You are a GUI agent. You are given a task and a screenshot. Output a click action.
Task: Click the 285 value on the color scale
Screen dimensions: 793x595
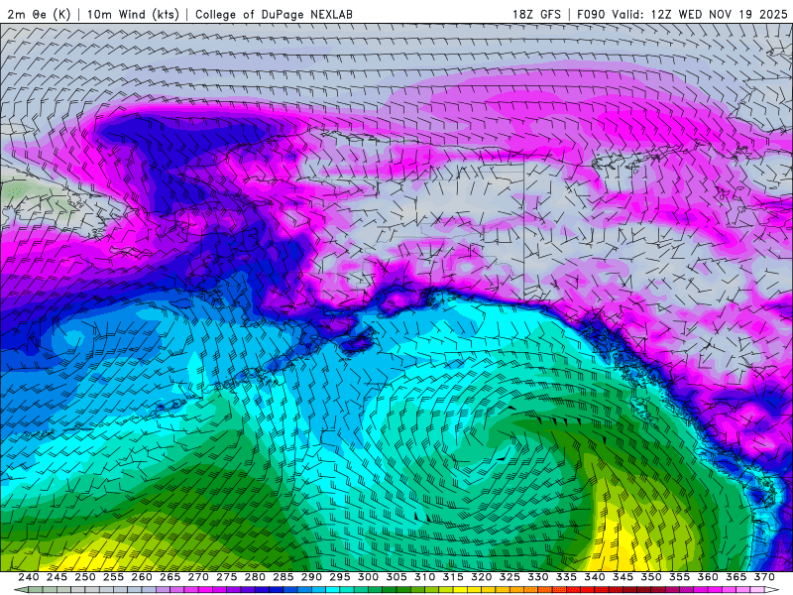[x=283, y=577]
